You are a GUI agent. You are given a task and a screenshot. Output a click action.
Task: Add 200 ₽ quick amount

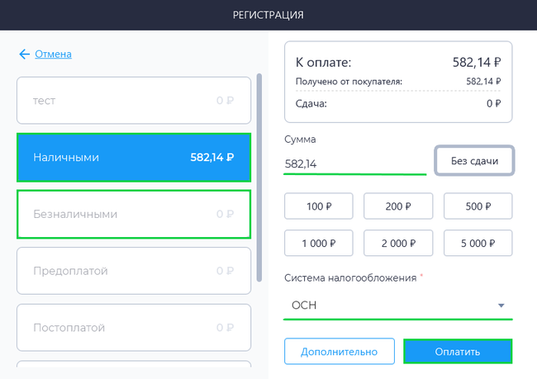(398, 206)
